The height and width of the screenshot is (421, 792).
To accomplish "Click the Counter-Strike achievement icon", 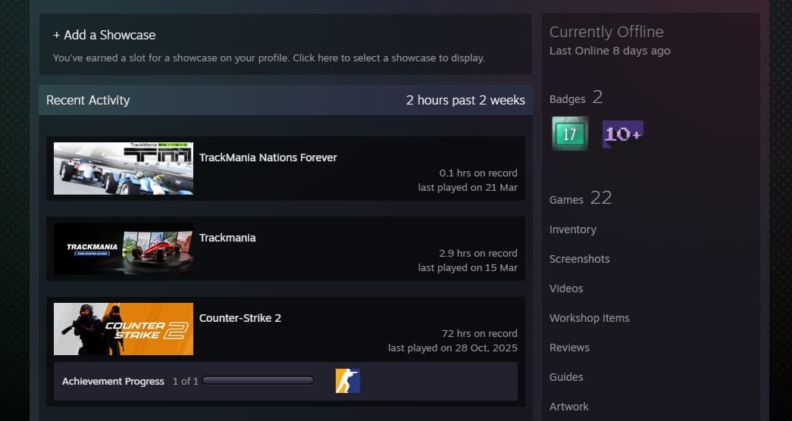I will [x=347, y=381].
